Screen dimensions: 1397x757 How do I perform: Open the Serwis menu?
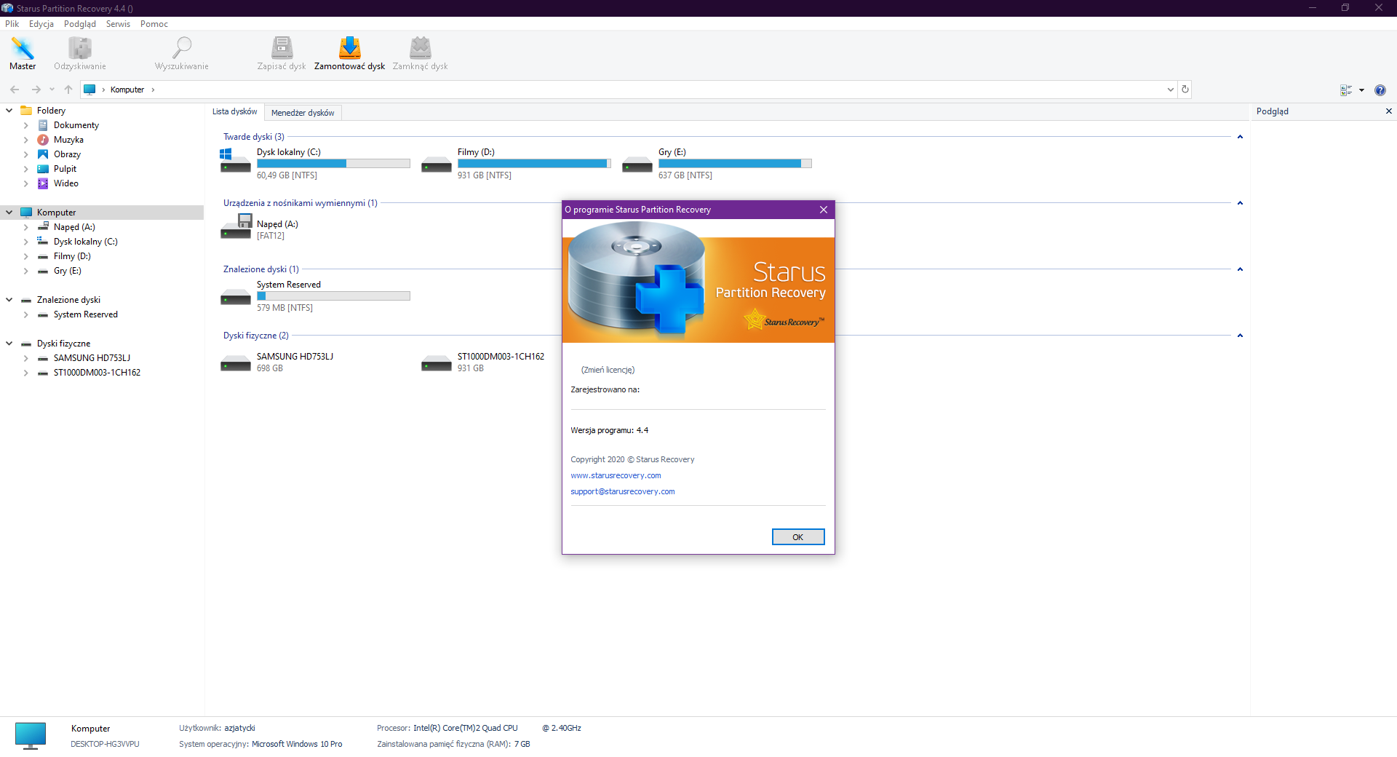[x=118, y=24]
